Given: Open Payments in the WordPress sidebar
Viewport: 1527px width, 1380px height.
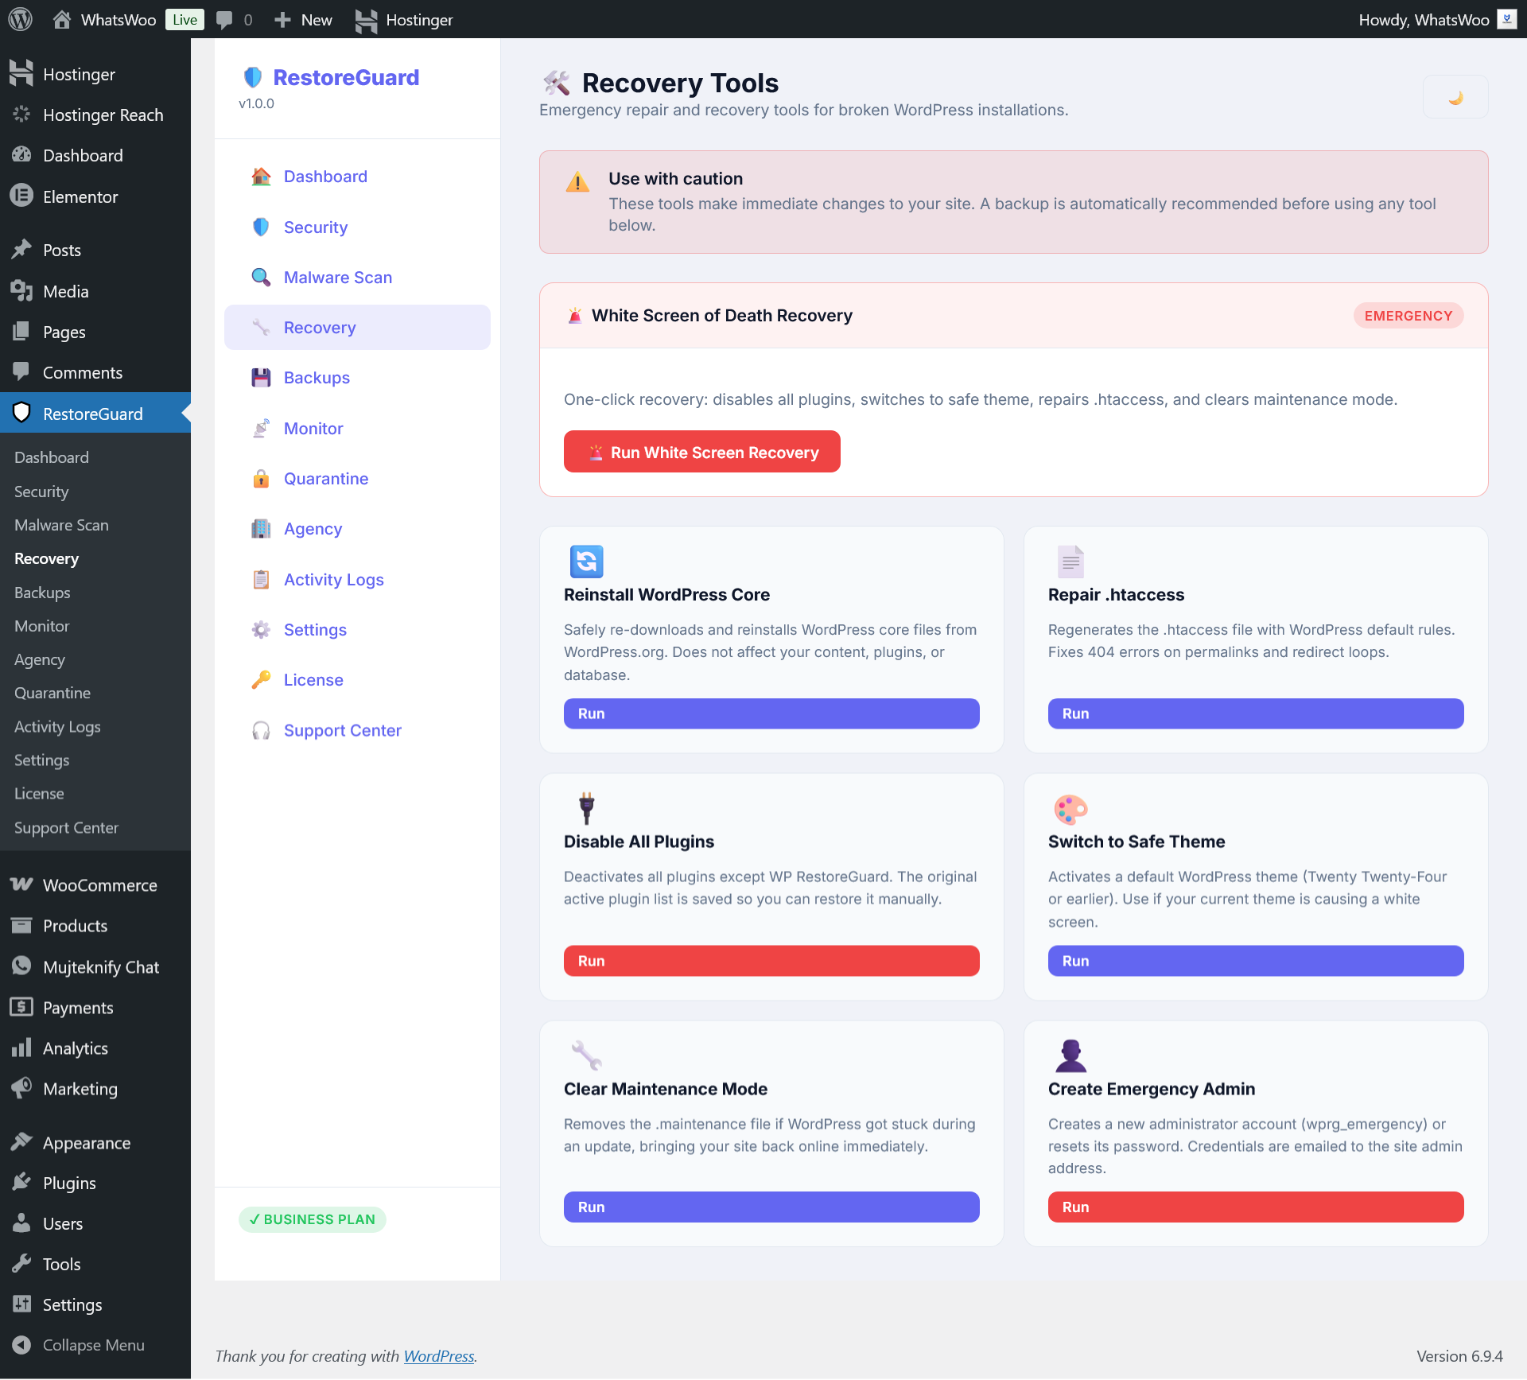Looking at the screenshot, I should point(95,1008).
